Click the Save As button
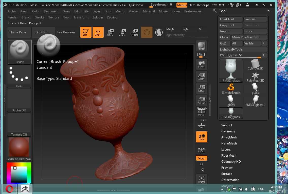 click(255, 19)
